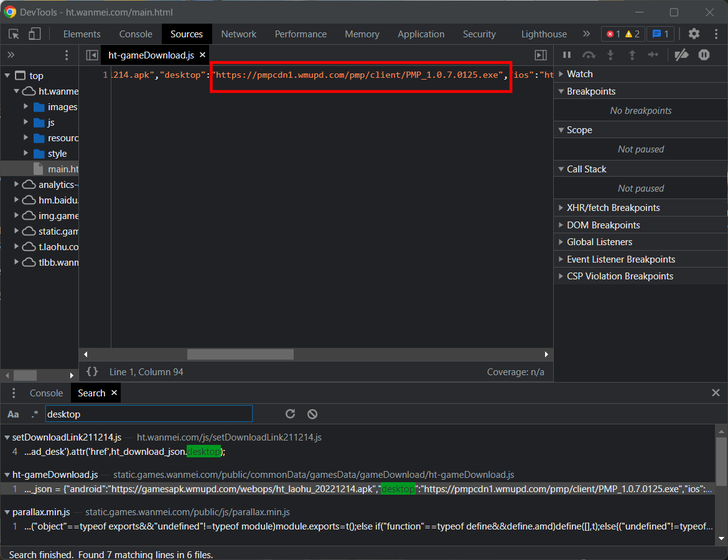Screen dimensions: 728x560
Task: Clear the search results
Action: coord(312,414)
